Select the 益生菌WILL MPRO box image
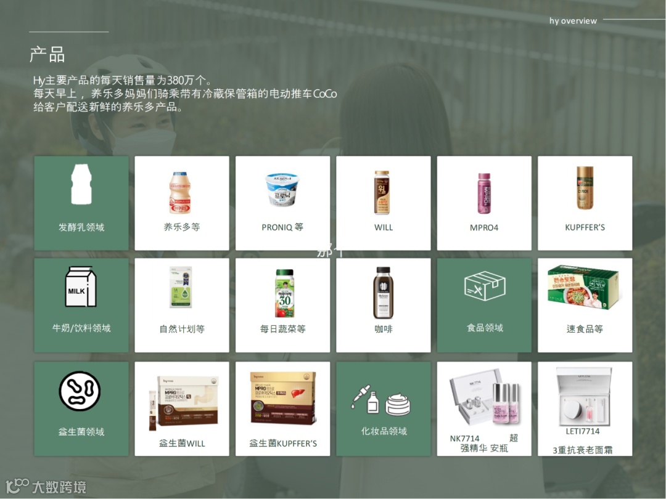The image size is (666, 499). point(184,403)
